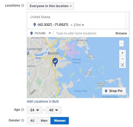
Task: Zoom in on the map
Action: point(122,53)
